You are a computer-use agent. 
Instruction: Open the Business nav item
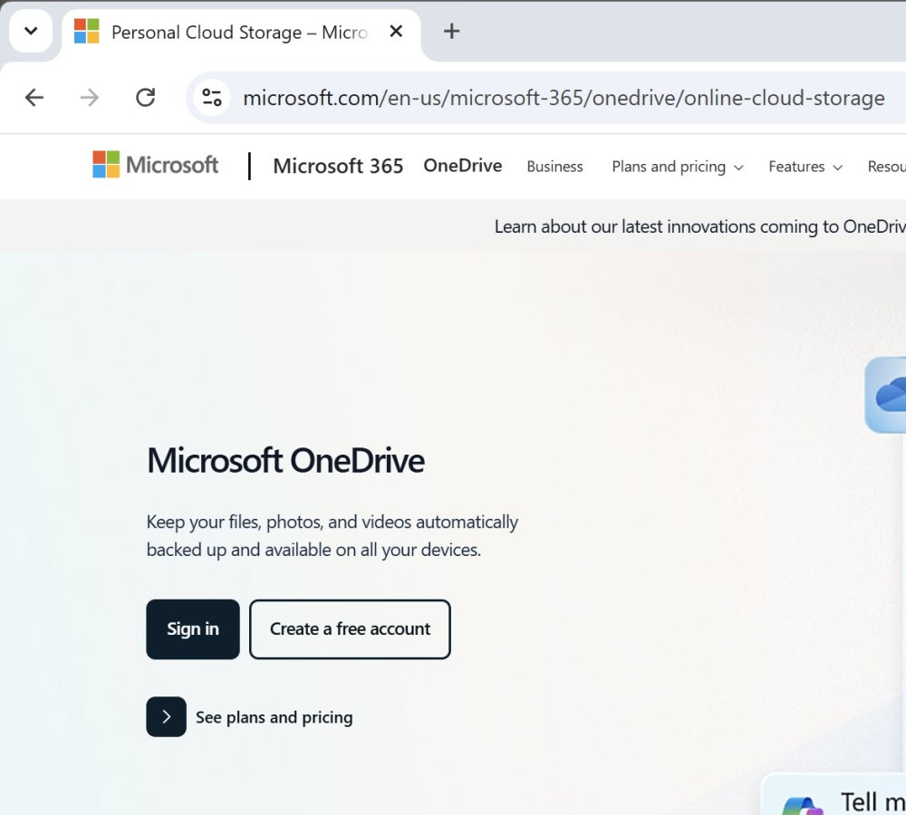554,167
